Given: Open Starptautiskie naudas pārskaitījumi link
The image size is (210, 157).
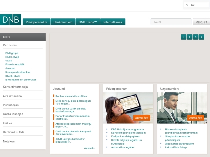Looking at the screenshot, I should pyautogui.click(x=178, y=138).
